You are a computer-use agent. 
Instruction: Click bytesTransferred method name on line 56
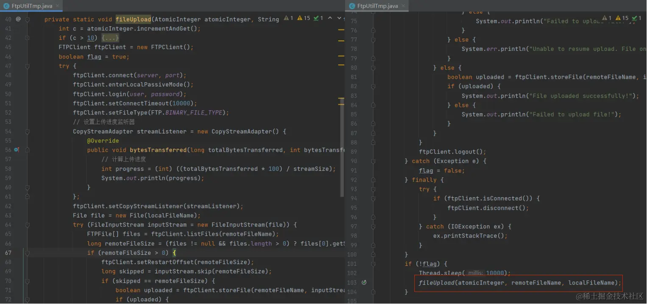point(158,150)
